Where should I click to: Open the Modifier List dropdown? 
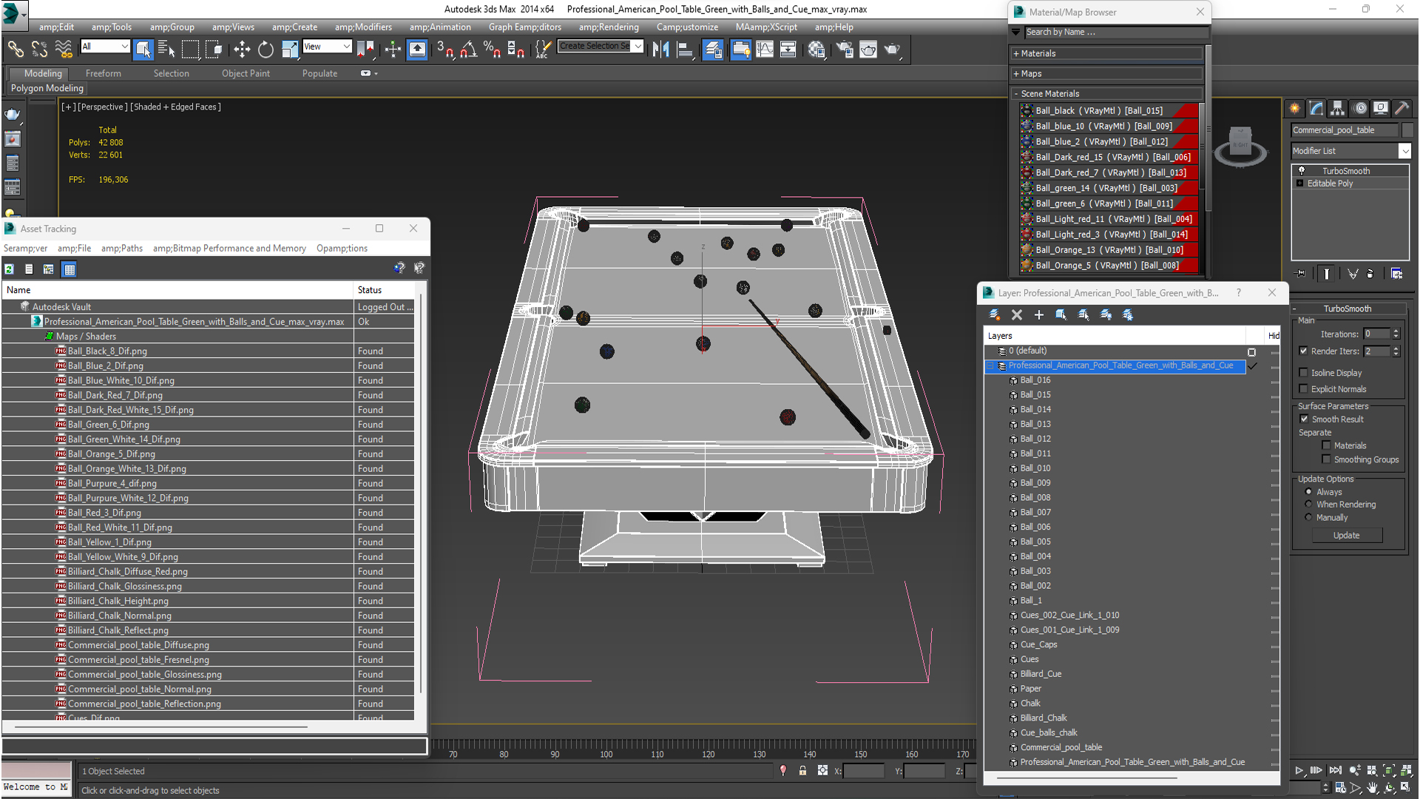point(1404,151)
